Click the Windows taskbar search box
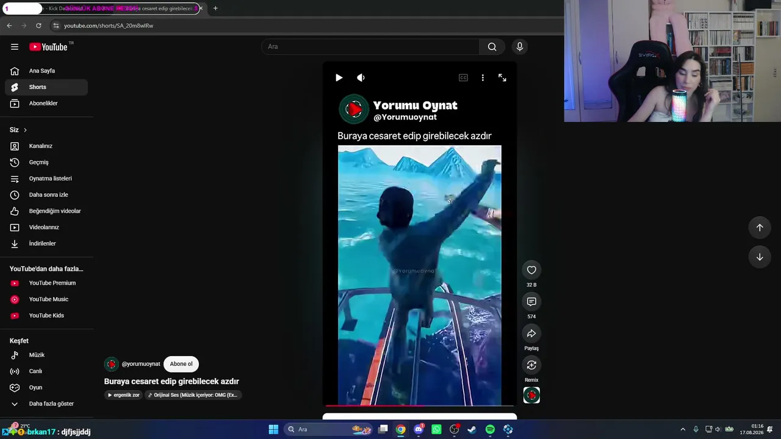 (328, 429)
